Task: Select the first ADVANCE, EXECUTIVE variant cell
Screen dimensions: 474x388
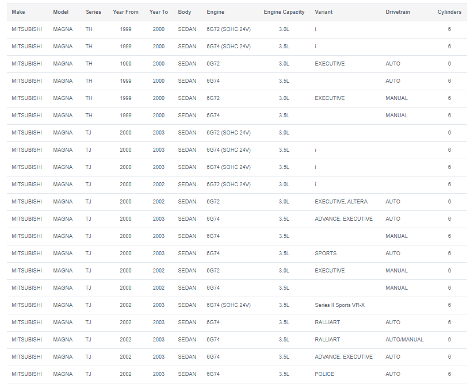Action: (343, 219)
